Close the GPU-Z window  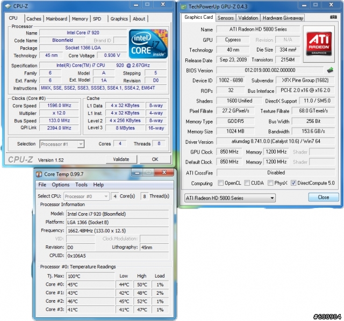331,5
